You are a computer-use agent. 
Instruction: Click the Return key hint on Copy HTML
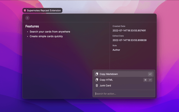click(x=150, y=80)
